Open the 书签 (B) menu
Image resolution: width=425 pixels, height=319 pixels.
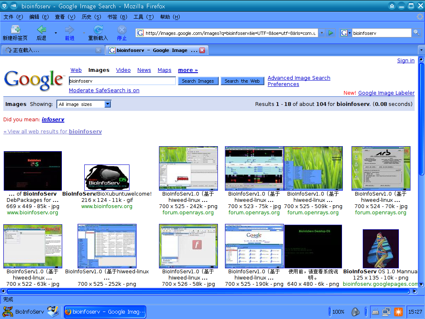[117, 17]
